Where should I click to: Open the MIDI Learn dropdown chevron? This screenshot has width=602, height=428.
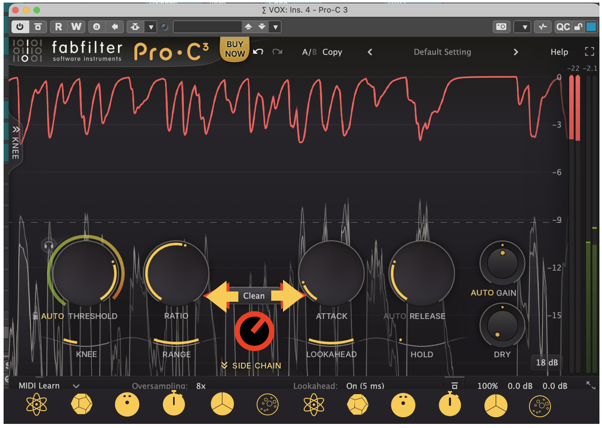(x=76, y=386)
